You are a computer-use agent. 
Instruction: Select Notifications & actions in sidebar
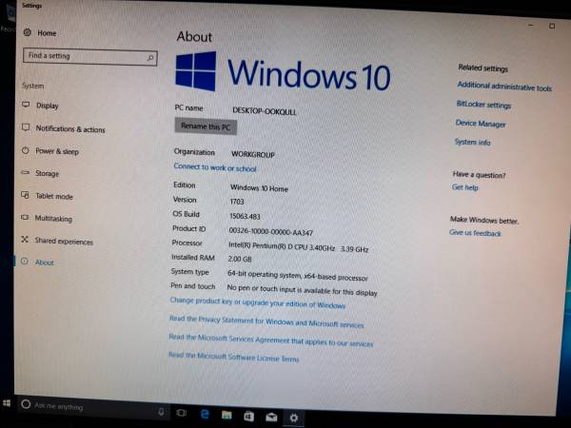(x=69, y=129)
